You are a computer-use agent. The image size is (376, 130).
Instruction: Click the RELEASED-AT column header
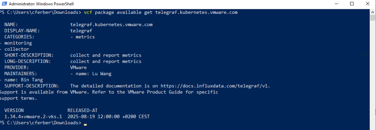[82, 110]
